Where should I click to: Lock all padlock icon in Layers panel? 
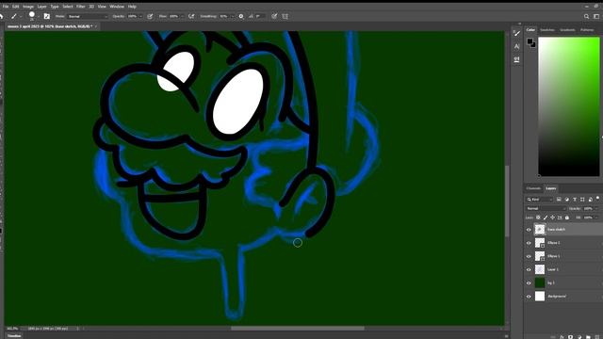(567, 218)
